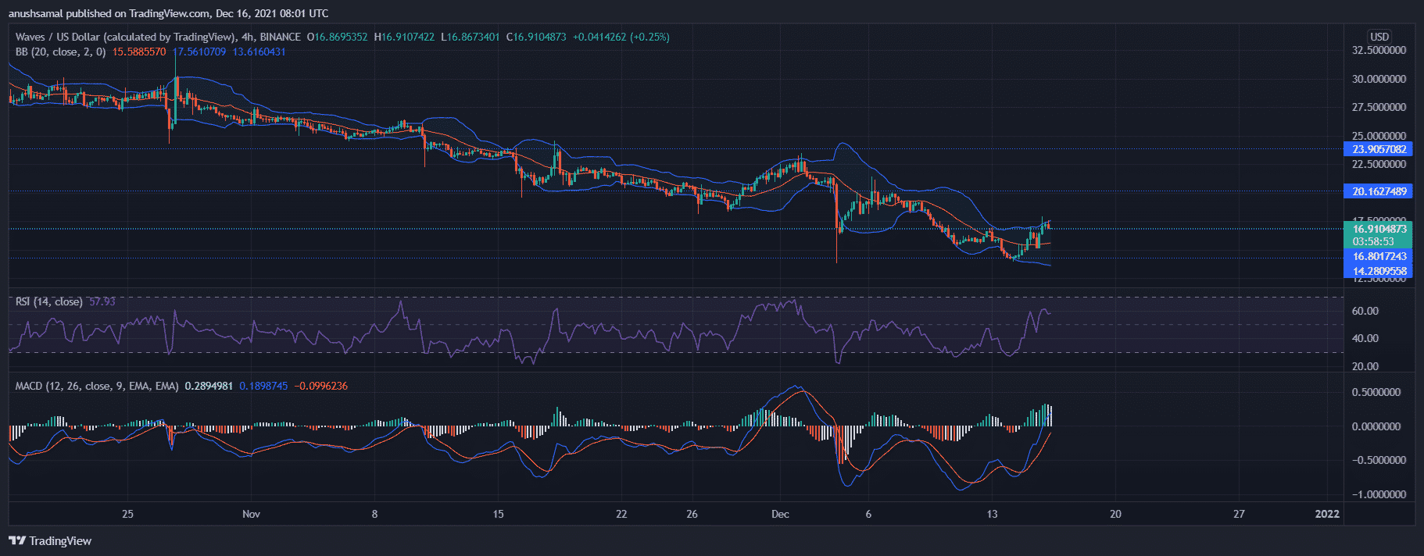
Task: Click the 16.8017243 price level tag
Action: (x=1379, y=256)
